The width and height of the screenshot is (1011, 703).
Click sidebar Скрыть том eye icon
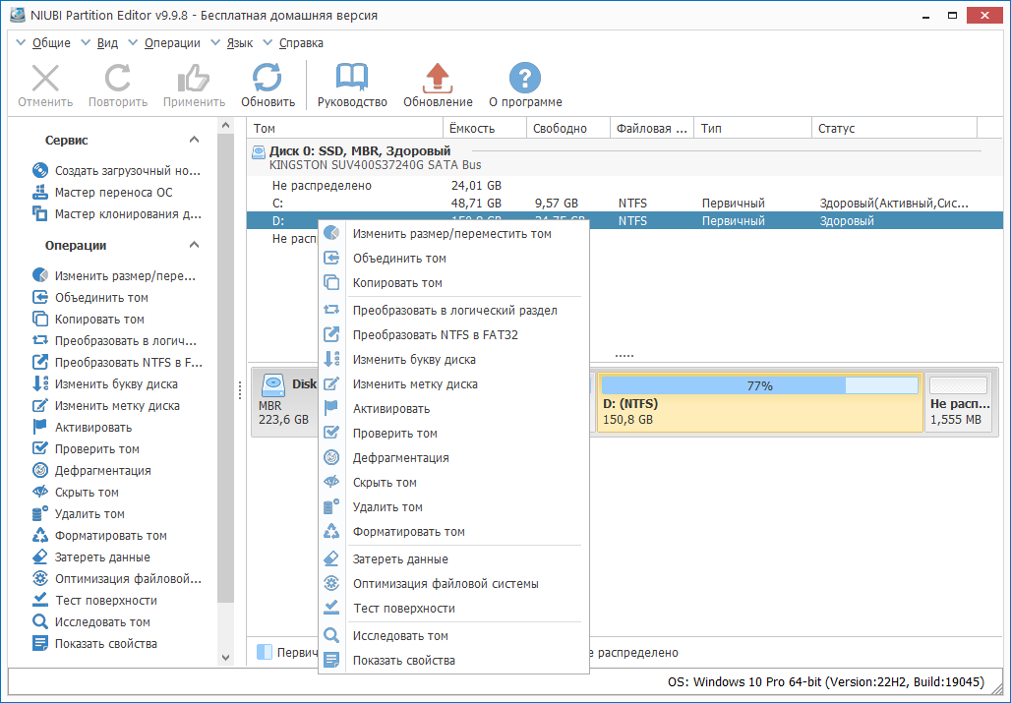click(x=40, y=493)
